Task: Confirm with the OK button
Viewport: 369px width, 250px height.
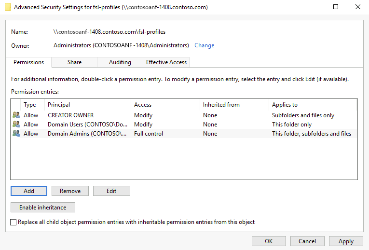Action: pos(269,241)
